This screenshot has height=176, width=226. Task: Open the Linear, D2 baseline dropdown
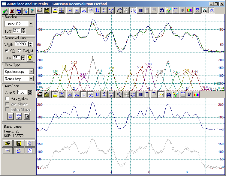[31, 24]
